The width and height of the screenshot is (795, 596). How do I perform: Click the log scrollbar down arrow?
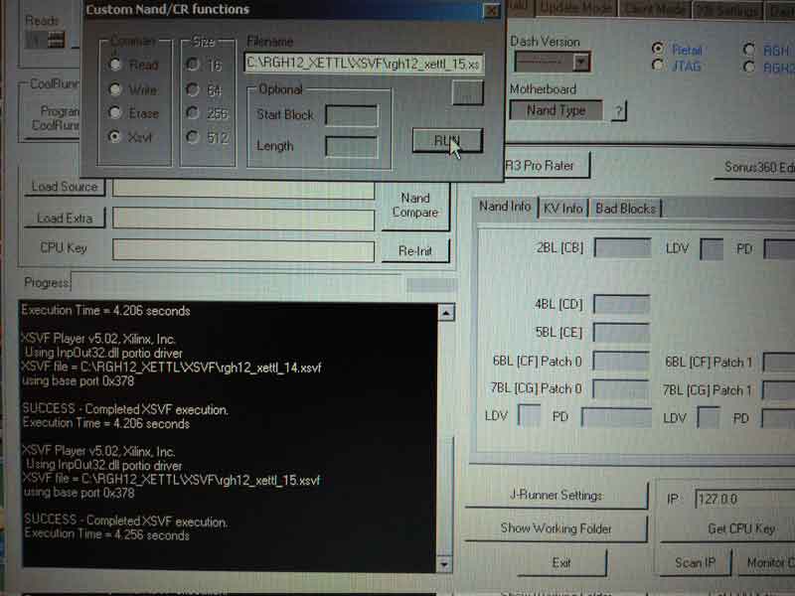tap(444, 563)
